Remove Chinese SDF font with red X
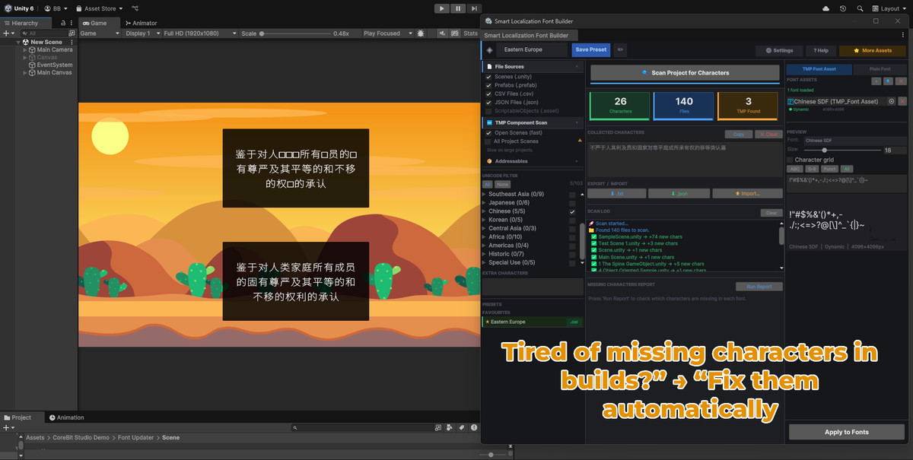The height and width of the screenshot is (460, 913). pyautogui.click(x=902, y=101)
